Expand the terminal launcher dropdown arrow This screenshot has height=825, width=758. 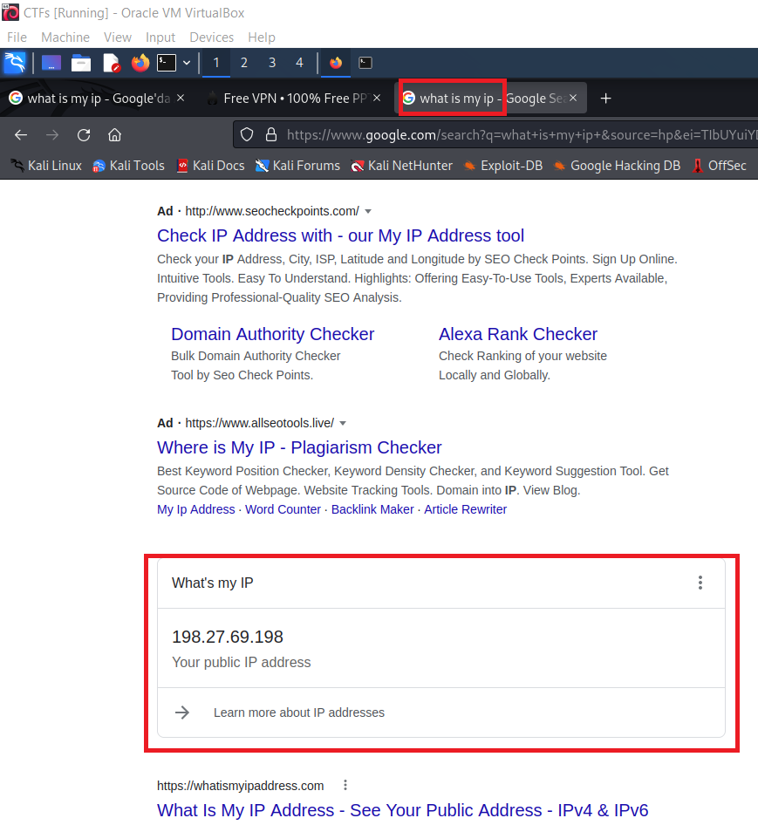(187, 63)
